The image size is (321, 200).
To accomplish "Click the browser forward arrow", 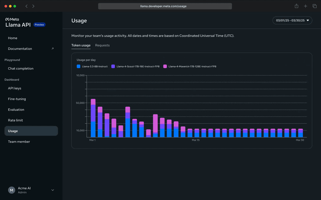I will (x=33, y=6).
